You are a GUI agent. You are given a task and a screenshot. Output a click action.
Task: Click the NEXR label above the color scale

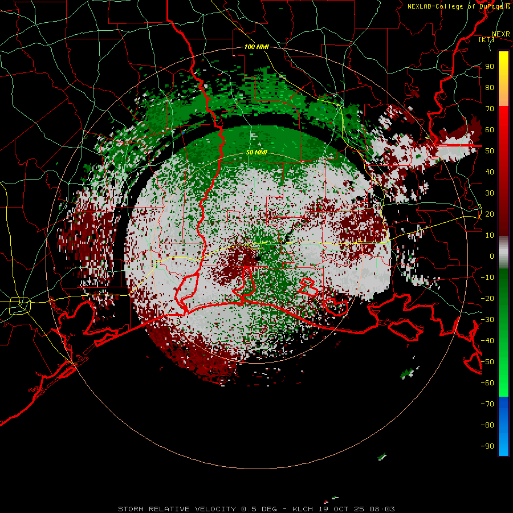click(x=501, y=34)
